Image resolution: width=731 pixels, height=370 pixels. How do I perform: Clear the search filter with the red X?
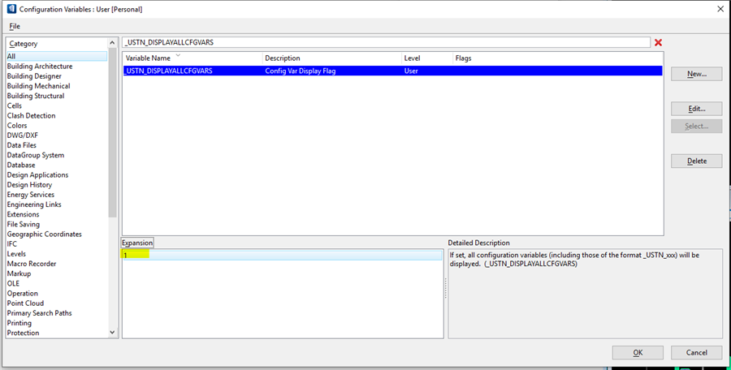click(658, 42)
